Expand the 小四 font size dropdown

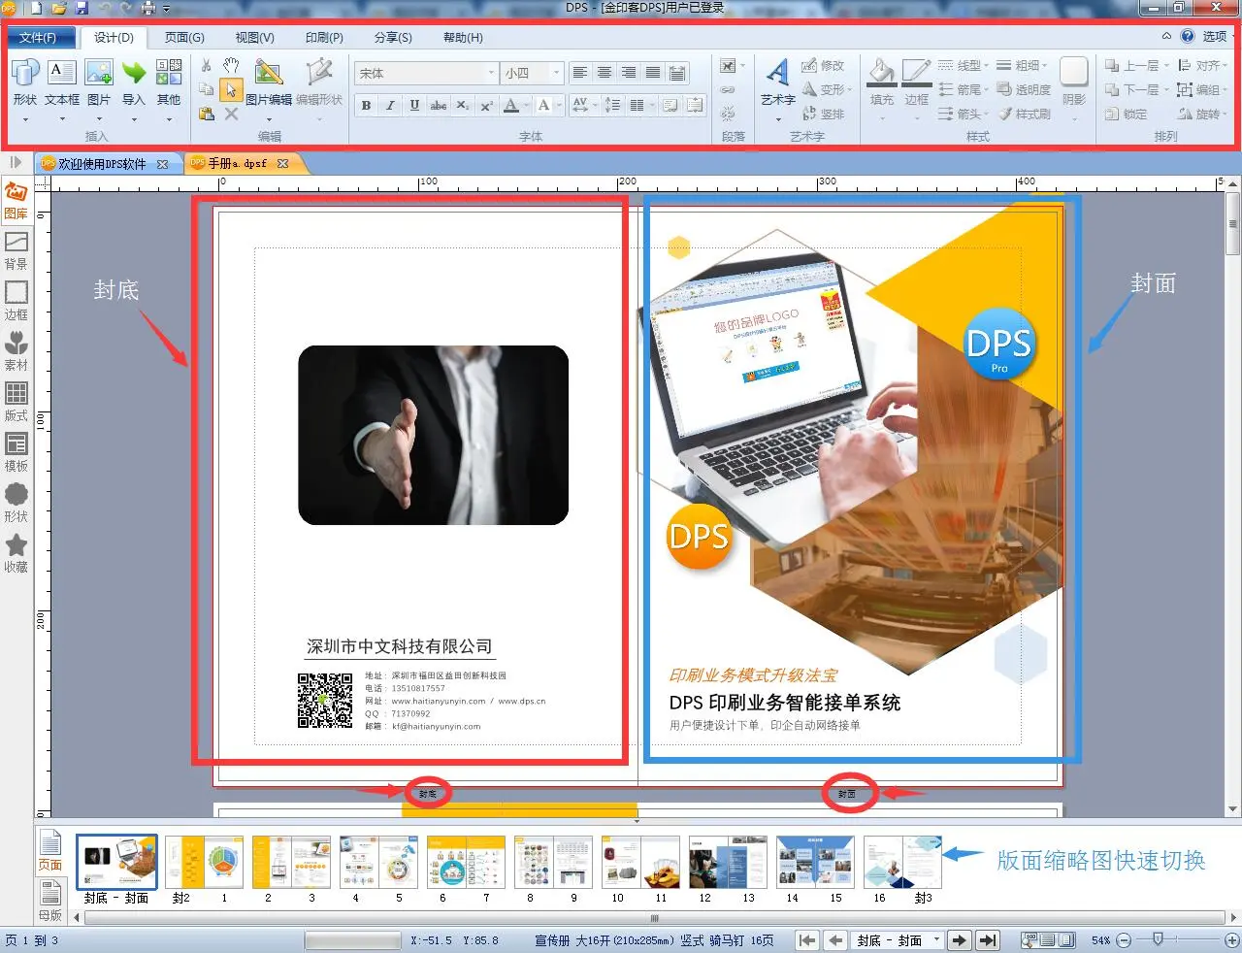point(556,73)
